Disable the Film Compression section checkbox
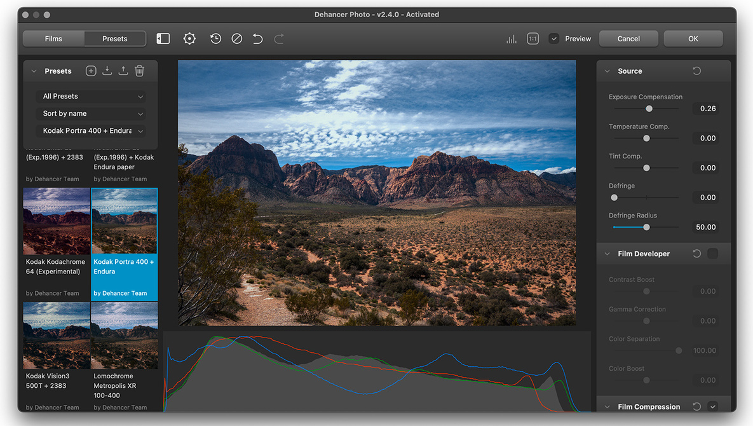 click(x=713, y=407)
